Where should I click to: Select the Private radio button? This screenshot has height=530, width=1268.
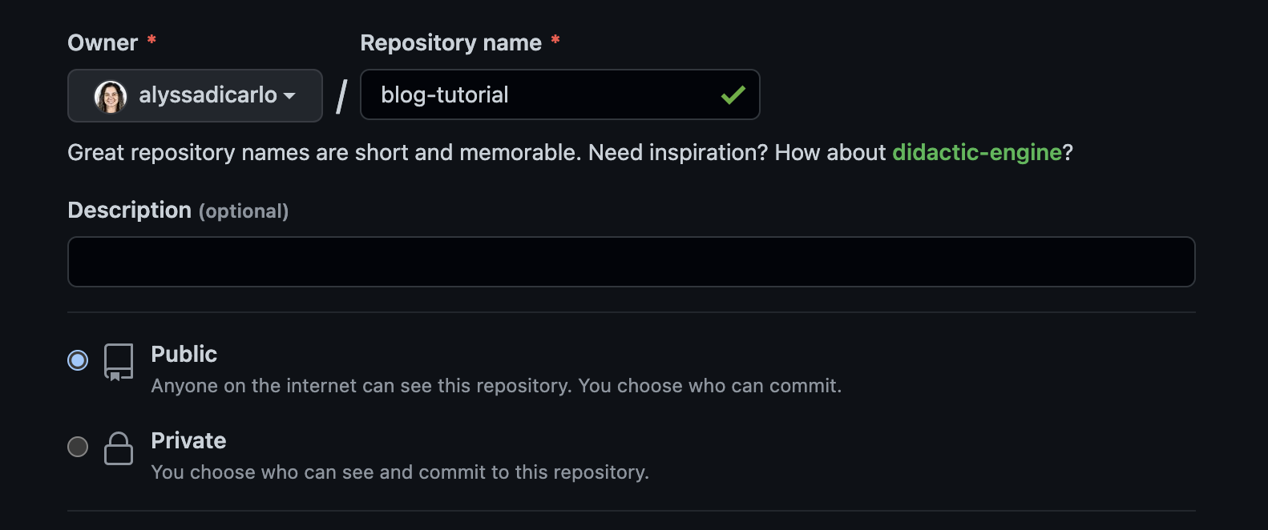[78, 447]
